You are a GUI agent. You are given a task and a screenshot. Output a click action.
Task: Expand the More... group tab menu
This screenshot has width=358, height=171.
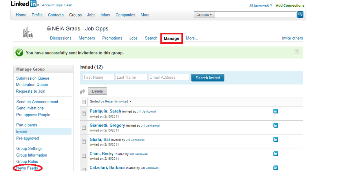point(192,38)
